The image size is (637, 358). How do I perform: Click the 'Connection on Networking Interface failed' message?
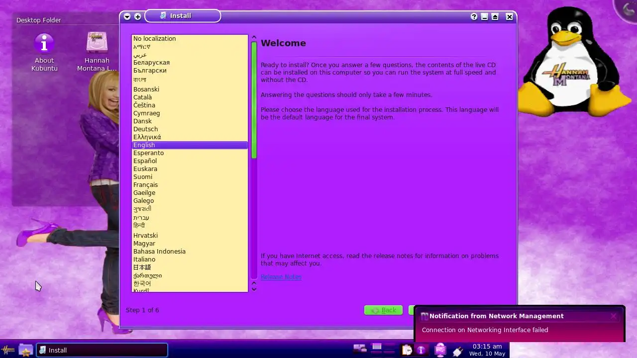point(485,330)
